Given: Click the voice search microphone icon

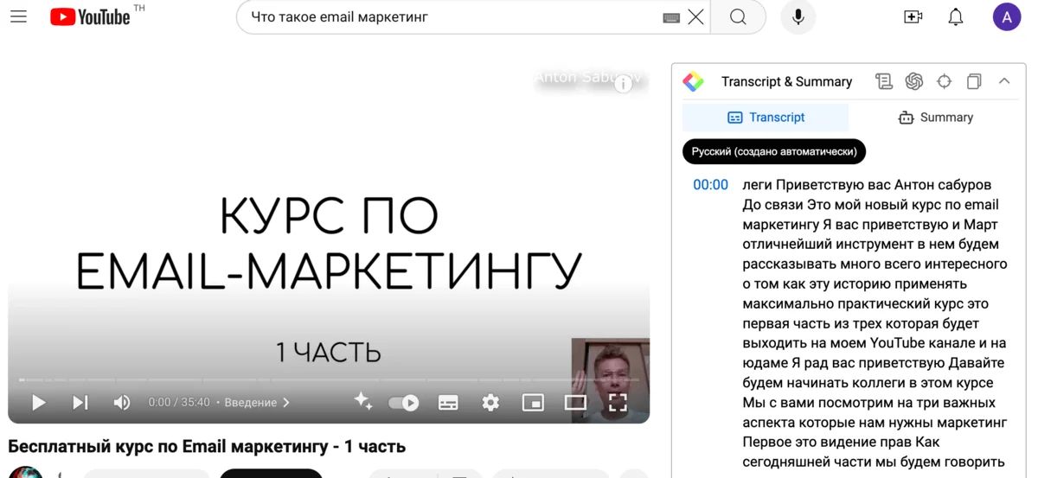Looking at the screenshot, I should pyautogui.click(x=798, y=17).
